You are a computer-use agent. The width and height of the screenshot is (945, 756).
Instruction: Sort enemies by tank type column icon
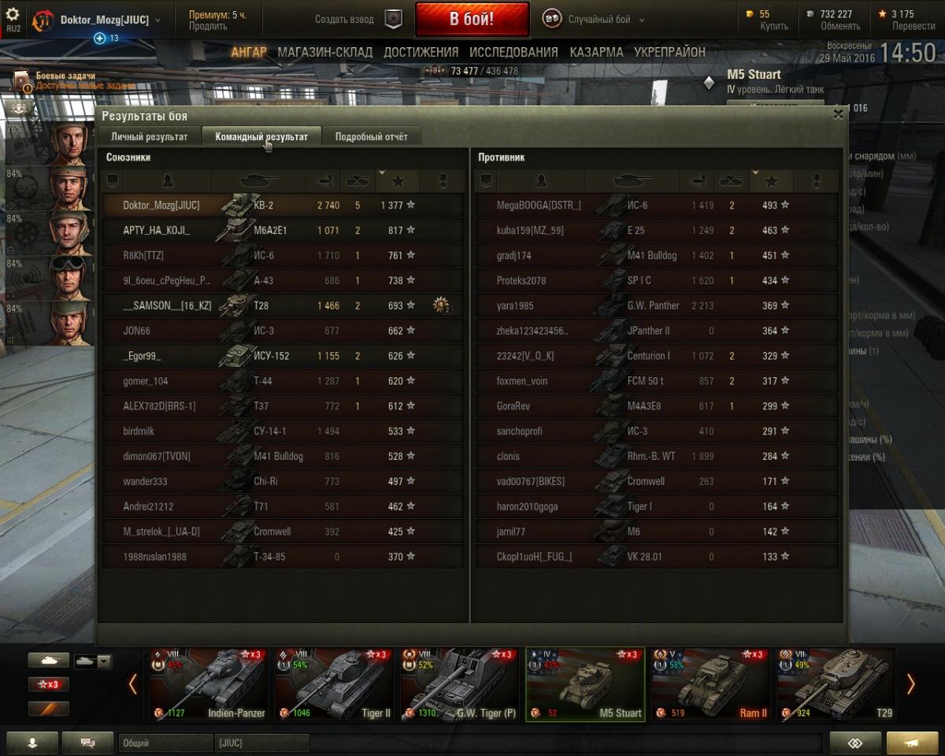(632, 181)
